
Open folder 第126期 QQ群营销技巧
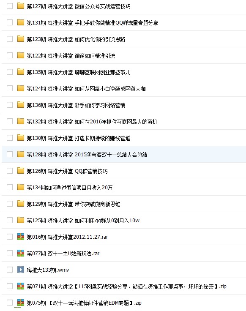click(x=67, y=171)
